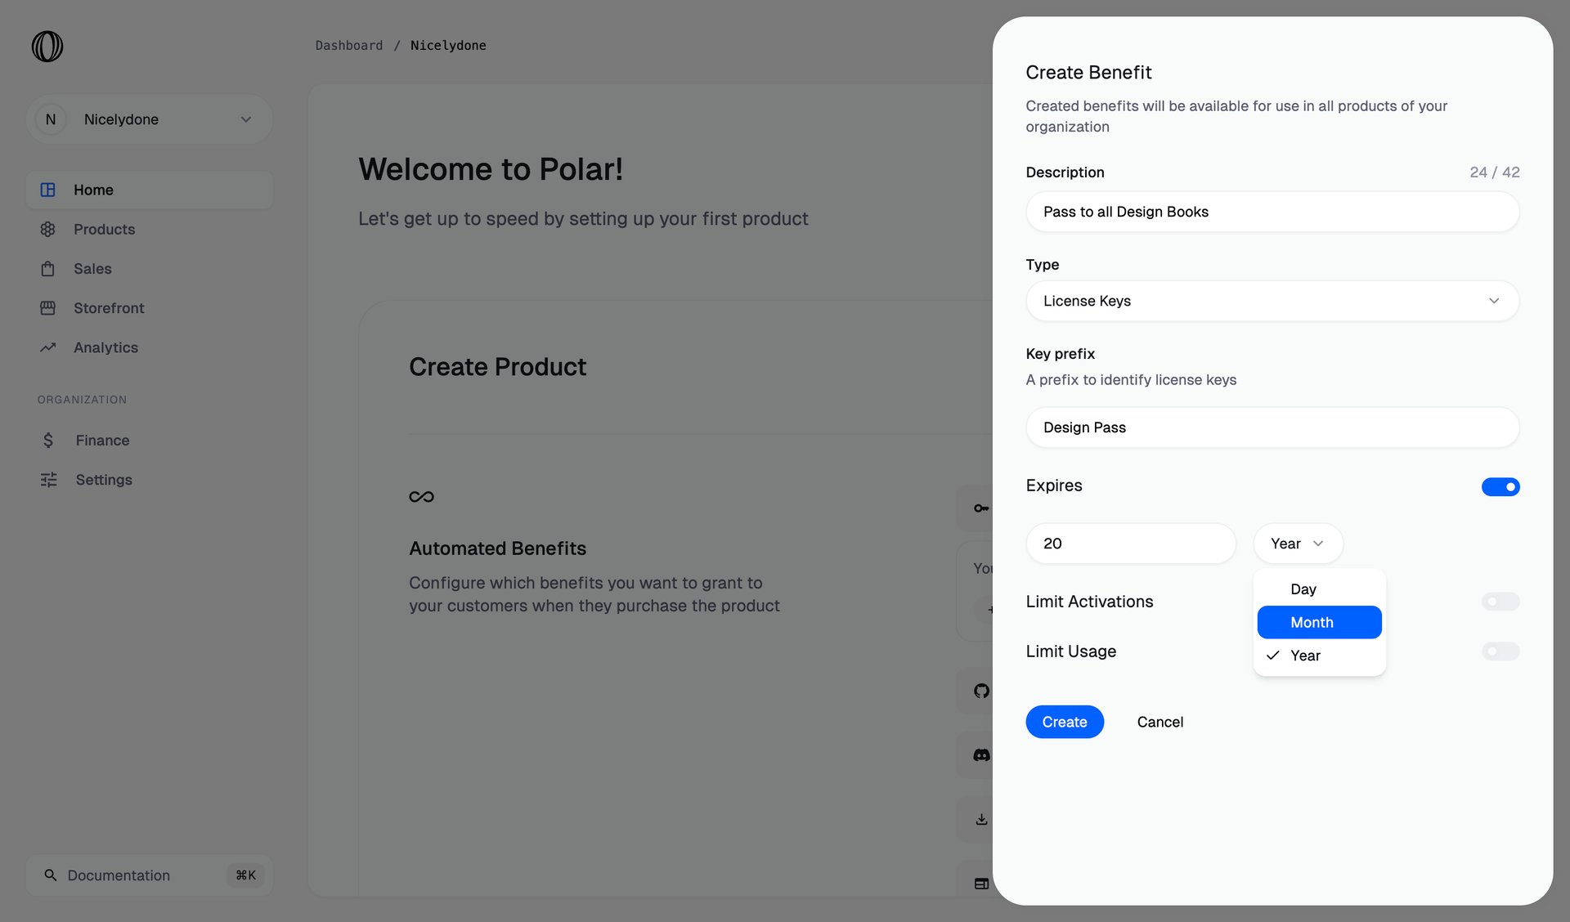Select the Products grid icon in sidebar
Image resolution: width=1570 pixels, height=922 pixels.
point(48,229)
